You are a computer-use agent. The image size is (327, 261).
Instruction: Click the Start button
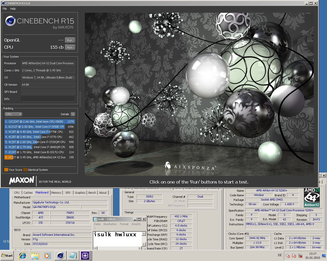pyautogui.click(x=7, y=256)
